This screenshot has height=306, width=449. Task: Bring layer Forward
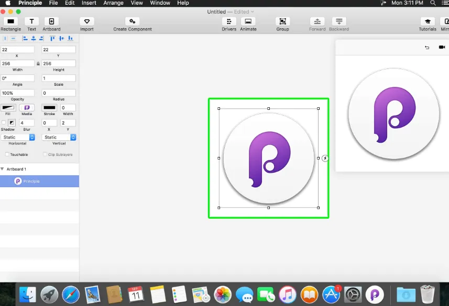click(317, 21)
